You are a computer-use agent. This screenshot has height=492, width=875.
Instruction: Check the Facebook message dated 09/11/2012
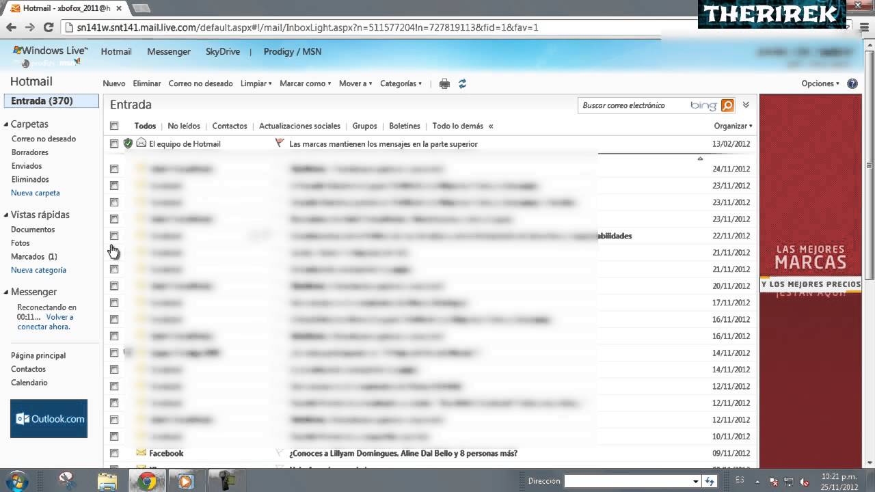tap(114, 453)
